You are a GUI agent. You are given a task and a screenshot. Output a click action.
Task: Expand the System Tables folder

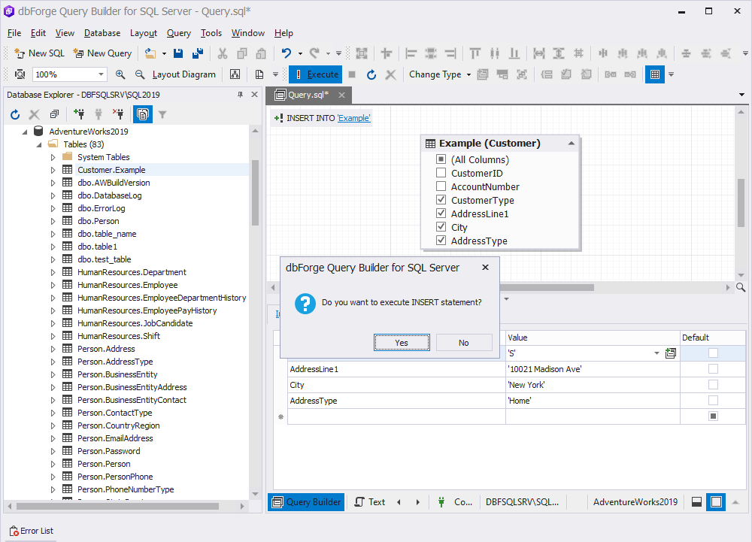pyautogui.click(x=53, y=157)
